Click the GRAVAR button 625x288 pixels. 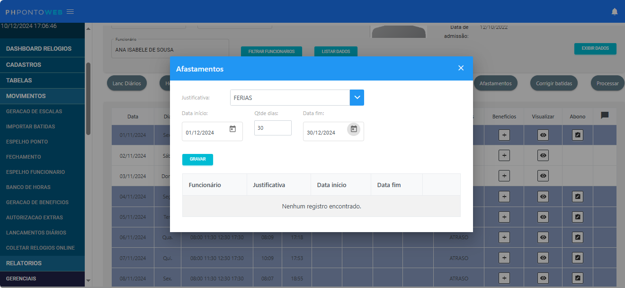(197, 160)
